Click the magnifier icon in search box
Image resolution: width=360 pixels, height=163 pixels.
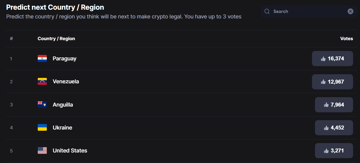[x=267, y=11]
